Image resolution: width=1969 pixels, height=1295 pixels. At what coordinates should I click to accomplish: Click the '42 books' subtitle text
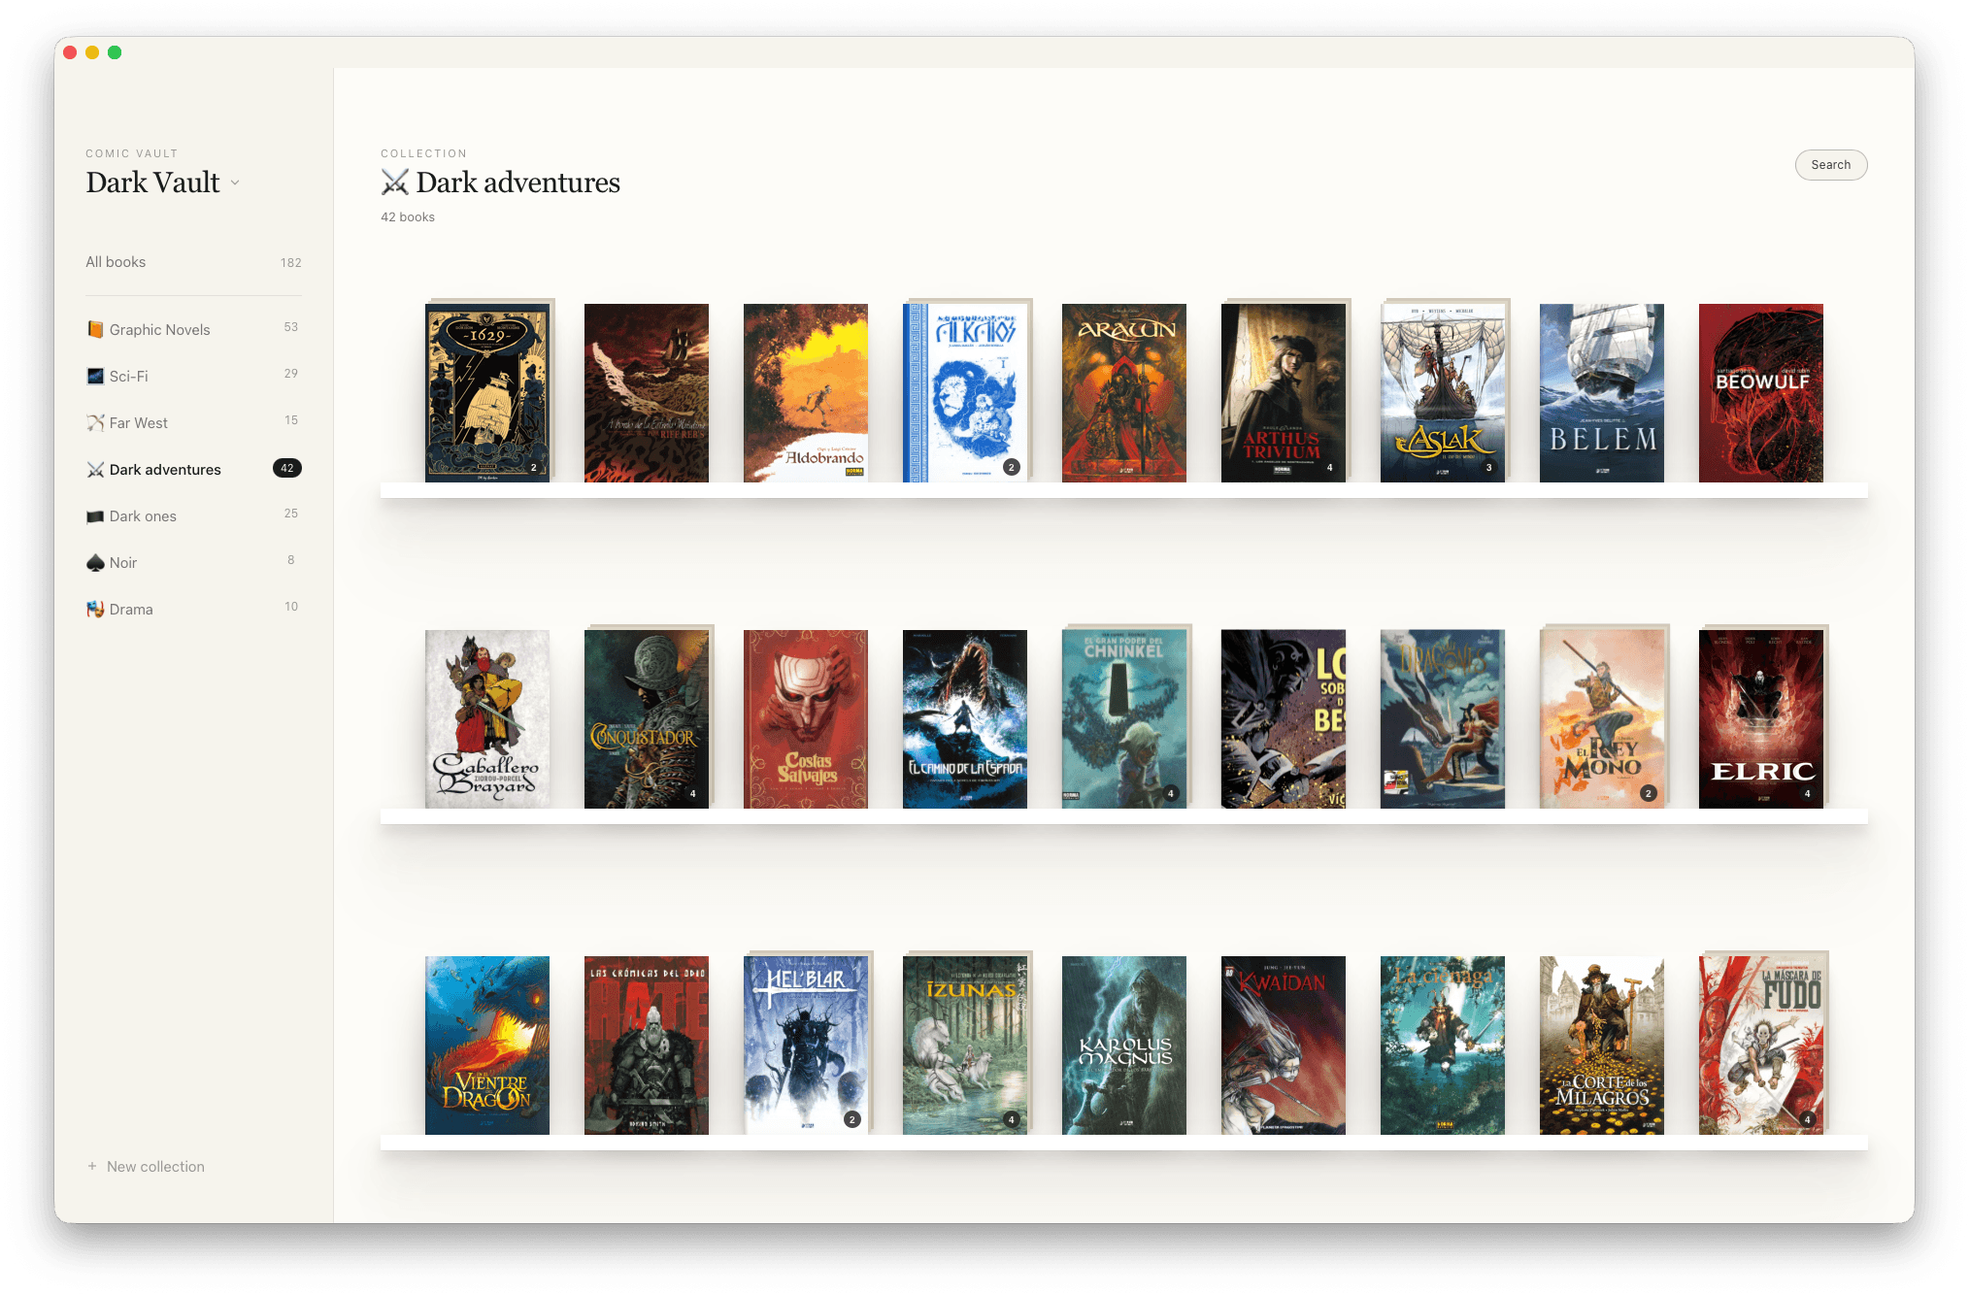pos(408,217)
